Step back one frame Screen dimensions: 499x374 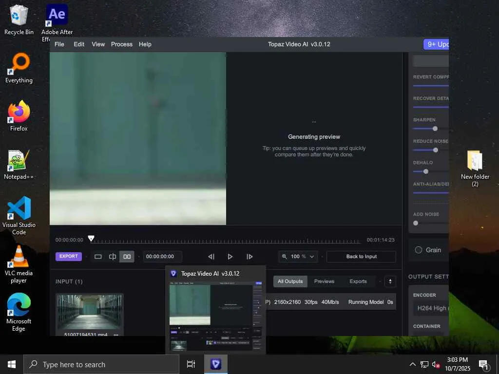tap(211, 257)
